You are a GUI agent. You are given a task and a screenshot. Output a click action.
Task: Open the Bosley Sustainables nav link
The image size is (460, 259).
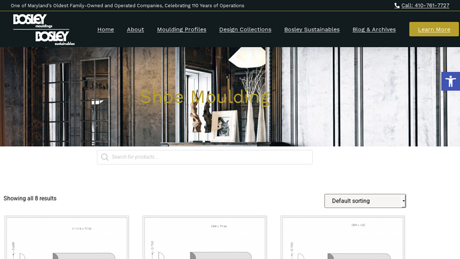click(312, 29)
